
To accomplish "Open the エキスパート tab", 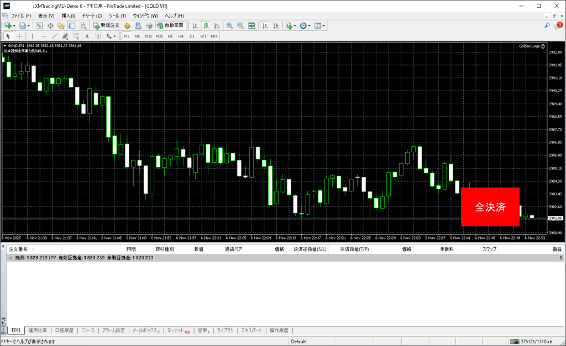I will click(x=251, y=331).
